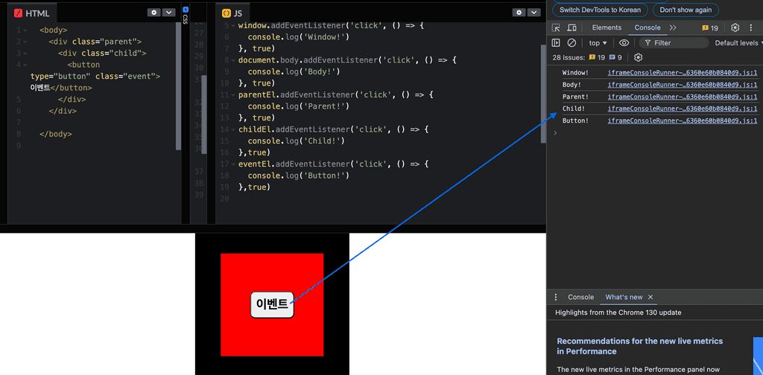Fold the body tag on HTML line 1
Screen dimensions: 763x375
pos(25,31)
